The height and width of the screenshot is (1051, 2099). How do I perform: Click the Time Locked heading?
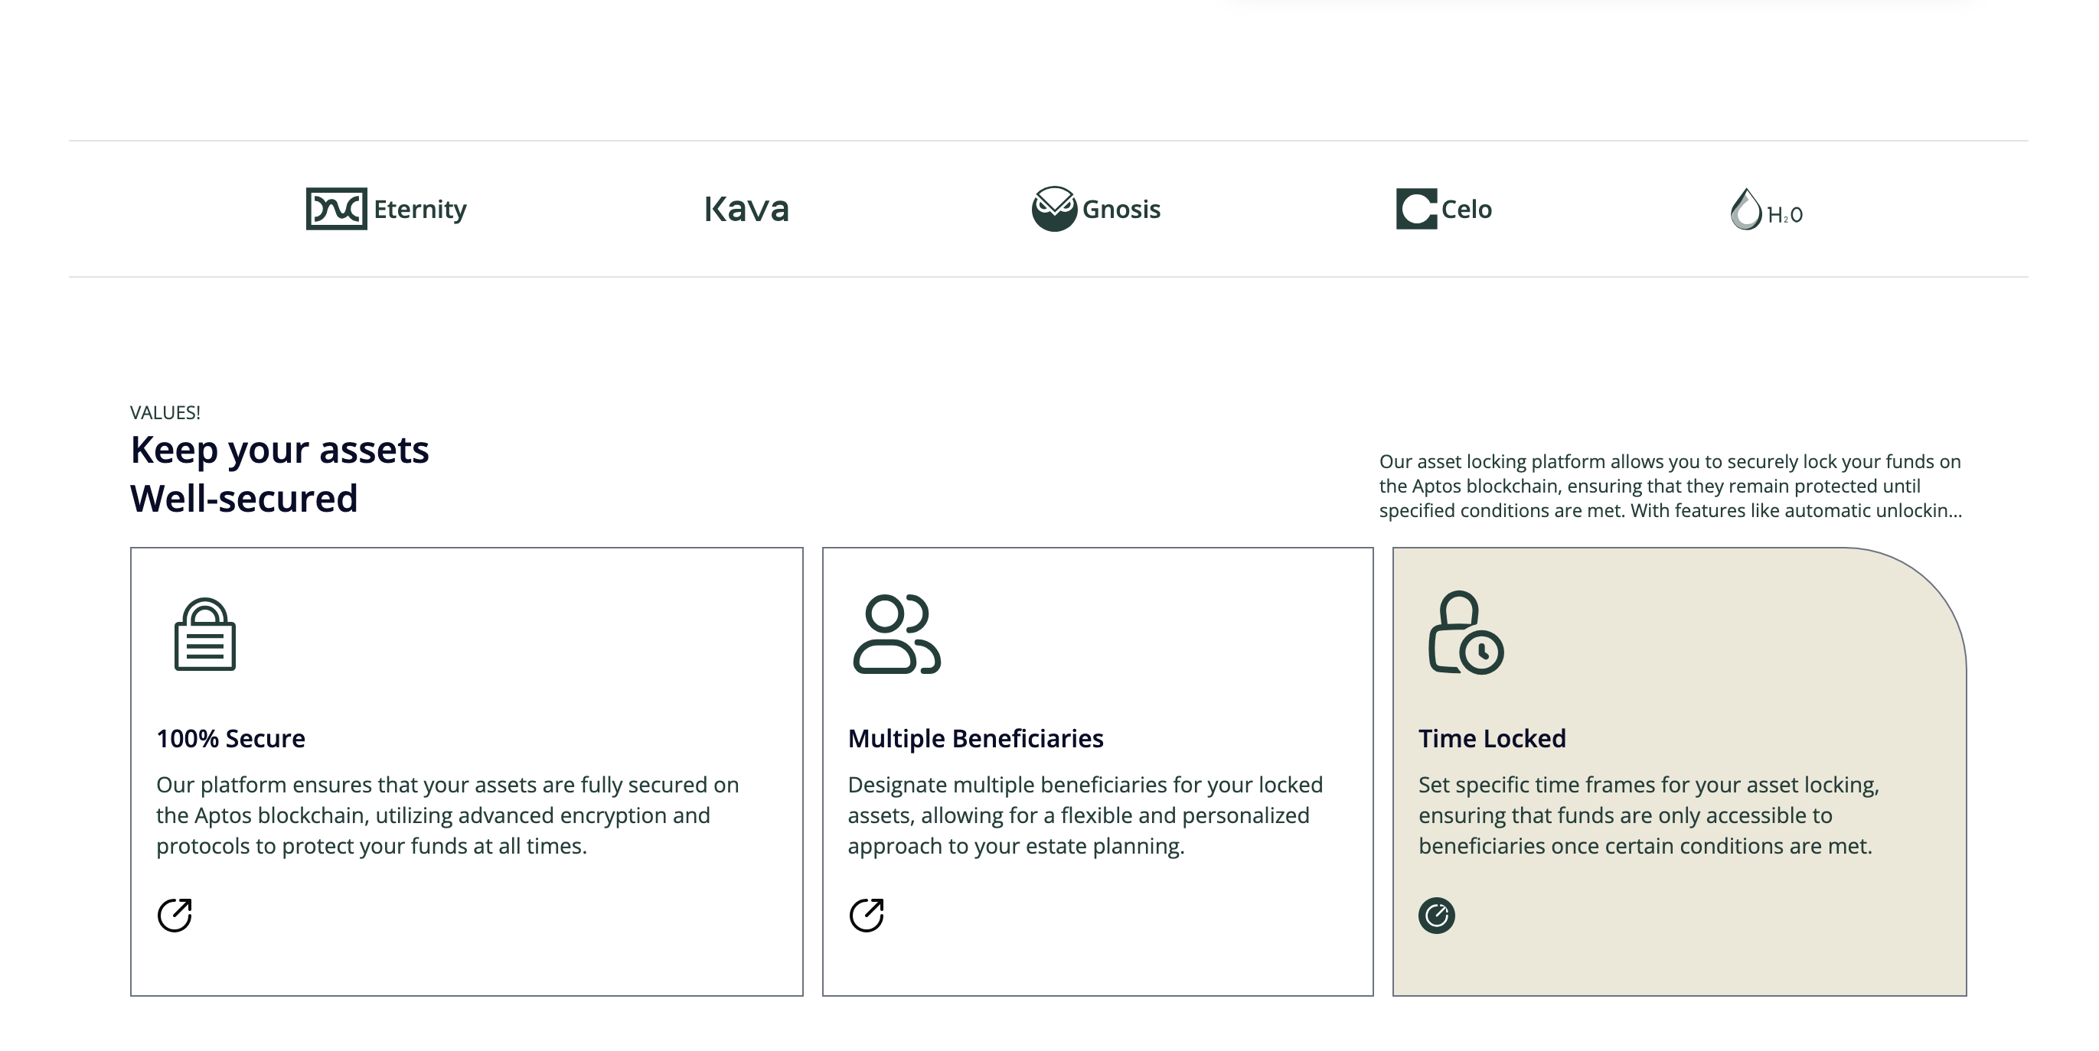point(1492,738)
